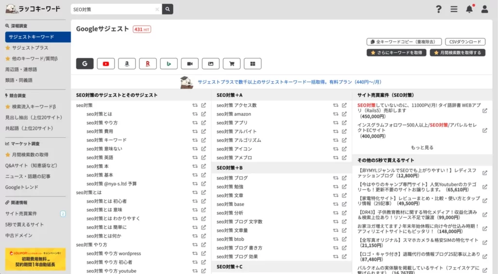498x274 pixels.
Task: Open external link for レディスファッションブログ listing
Action: 485,173
